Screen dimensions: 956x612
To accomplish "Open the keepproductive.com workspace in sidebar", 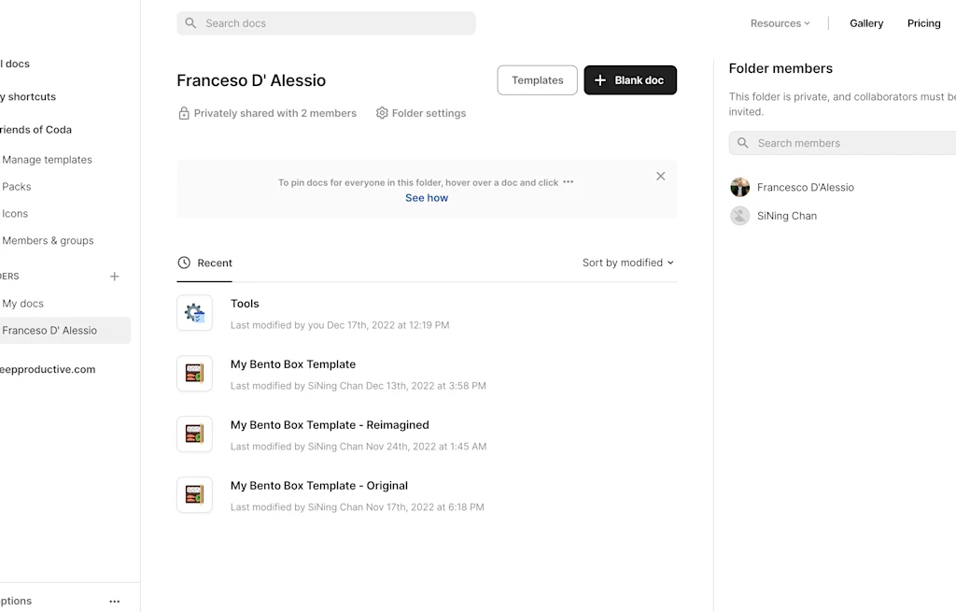I will tap(48, 369).
